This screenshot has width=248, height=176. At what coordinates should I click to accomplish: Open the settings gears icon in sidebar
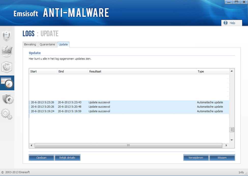tap(6, 114)
